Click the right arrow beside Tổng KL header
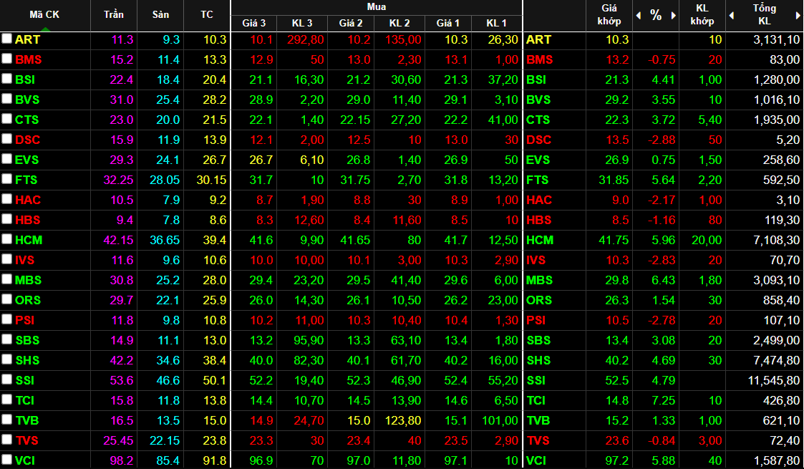The width and height of the screenshot is (804, 469). click(x=797, y=16)
